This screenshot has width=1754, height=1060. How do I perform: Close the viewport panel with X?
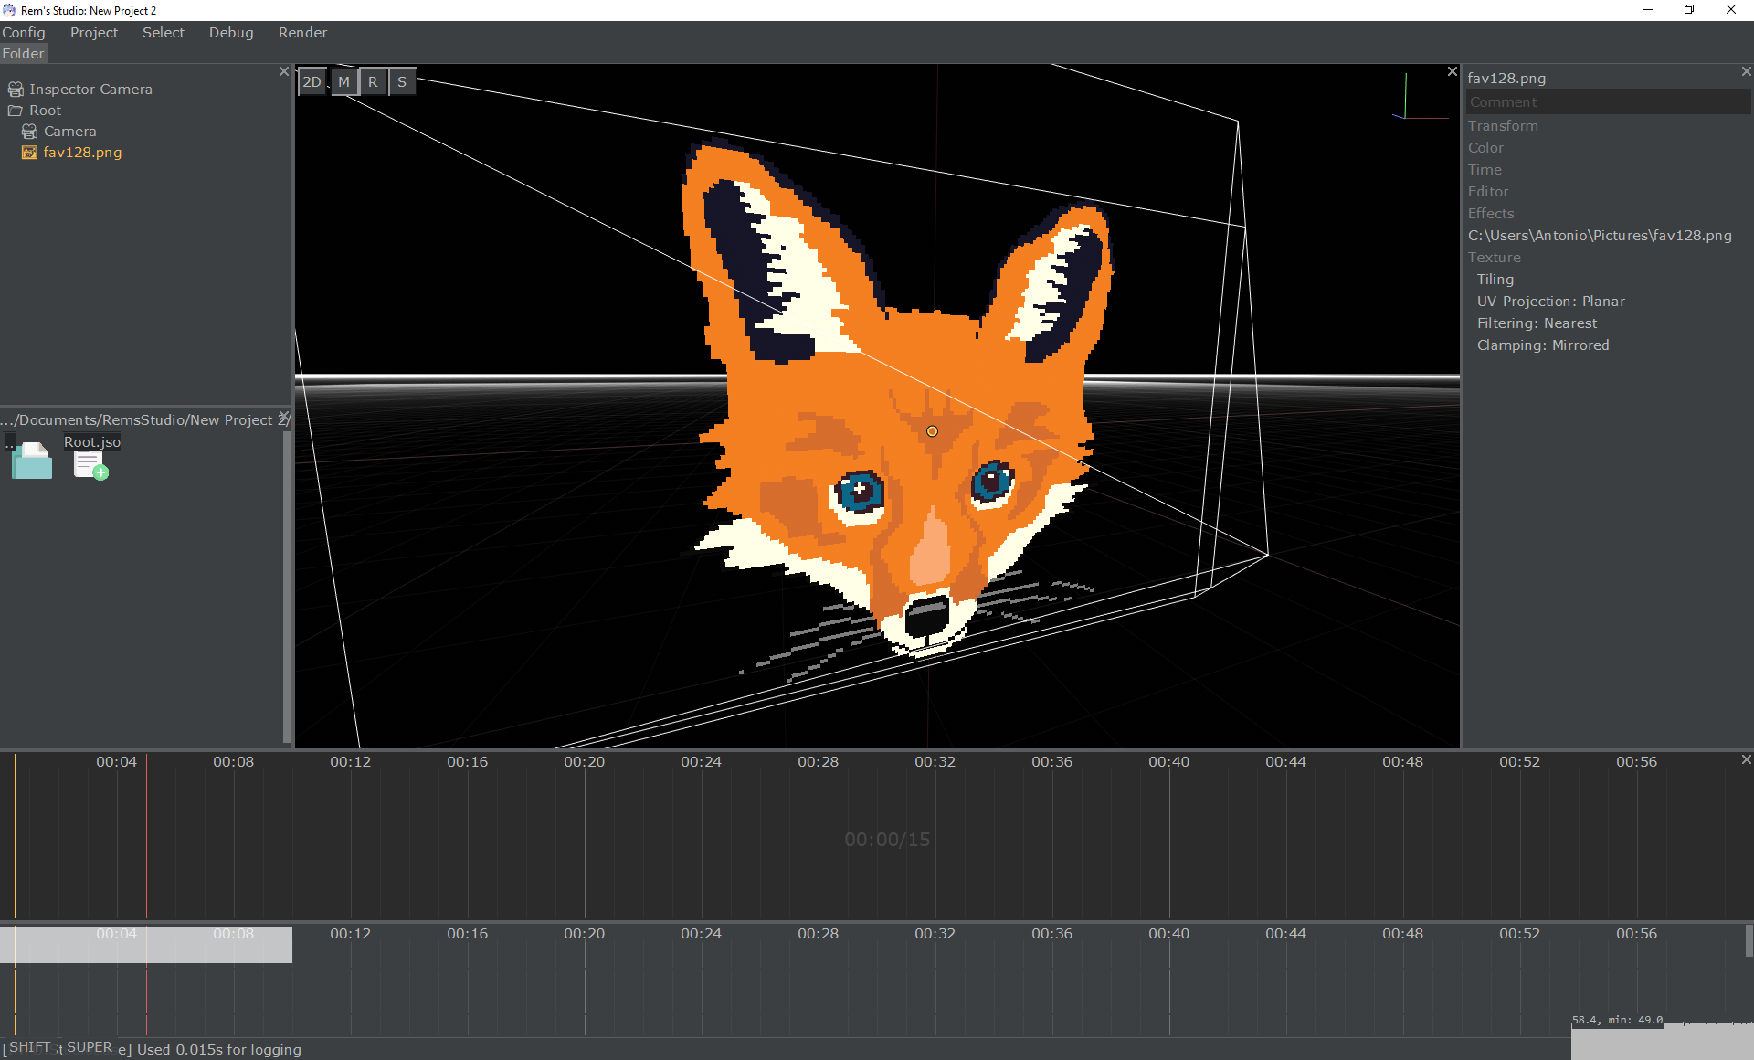pos(1452,71)
